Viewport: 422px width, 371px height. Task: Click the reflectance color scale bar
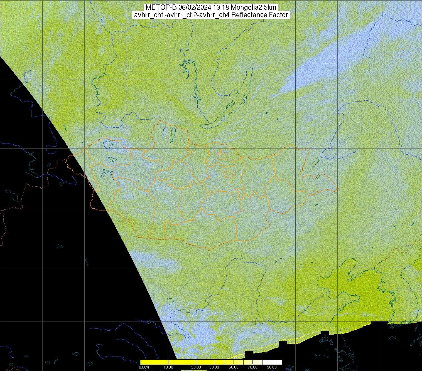211,362
